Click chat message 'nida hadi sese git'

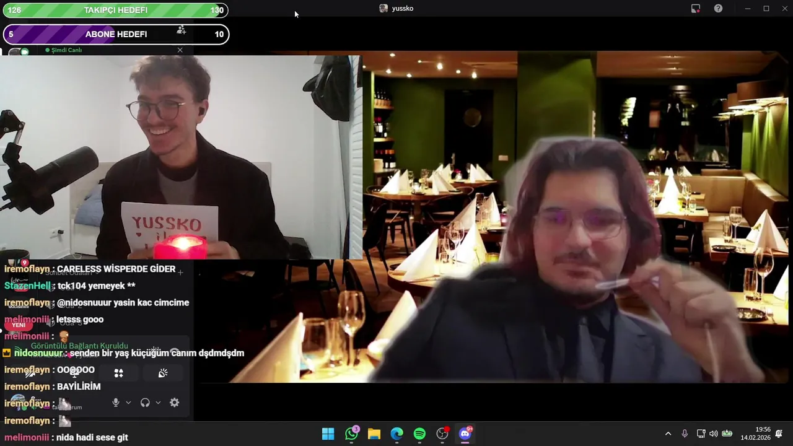point(92,437)
